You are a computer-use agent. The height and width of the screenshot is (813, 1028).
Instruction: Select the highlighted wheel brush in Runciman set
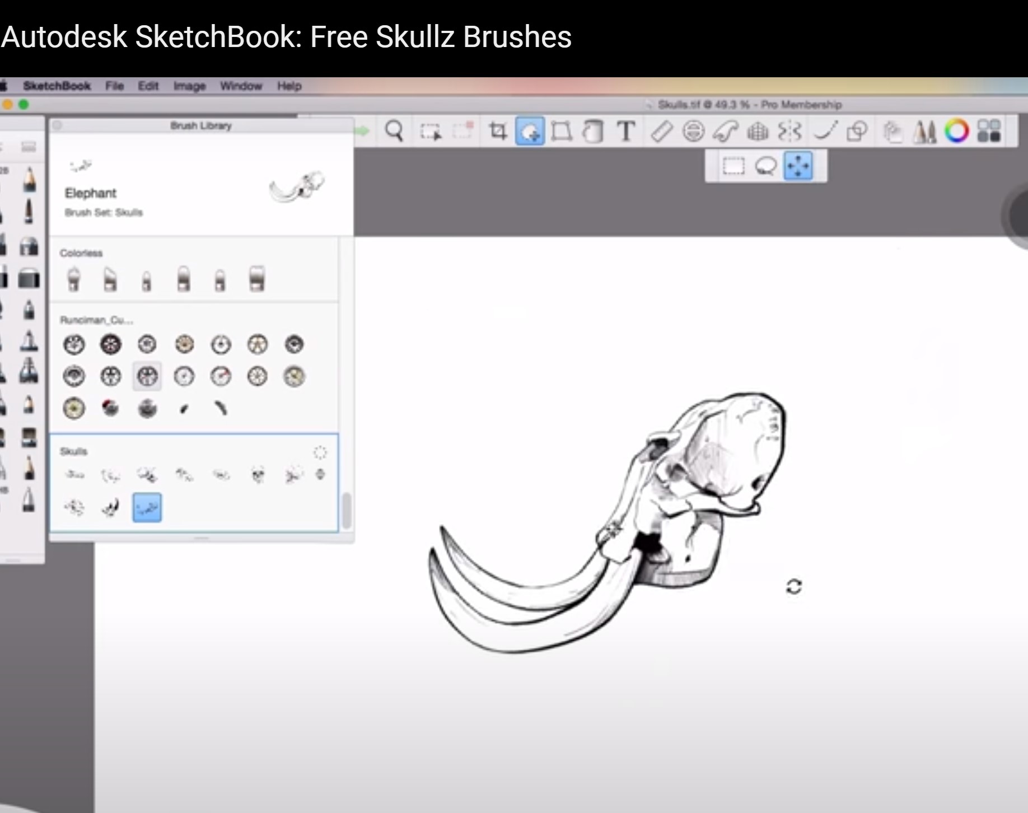pos(147,376)
